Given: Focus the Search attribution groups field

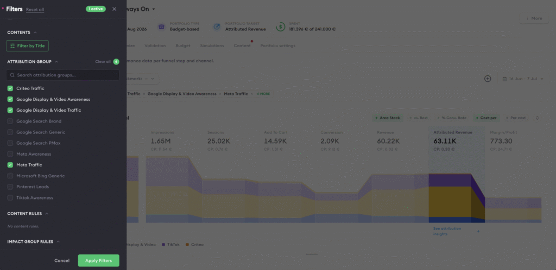Looking at the screenshot, I should pos(63,75).
